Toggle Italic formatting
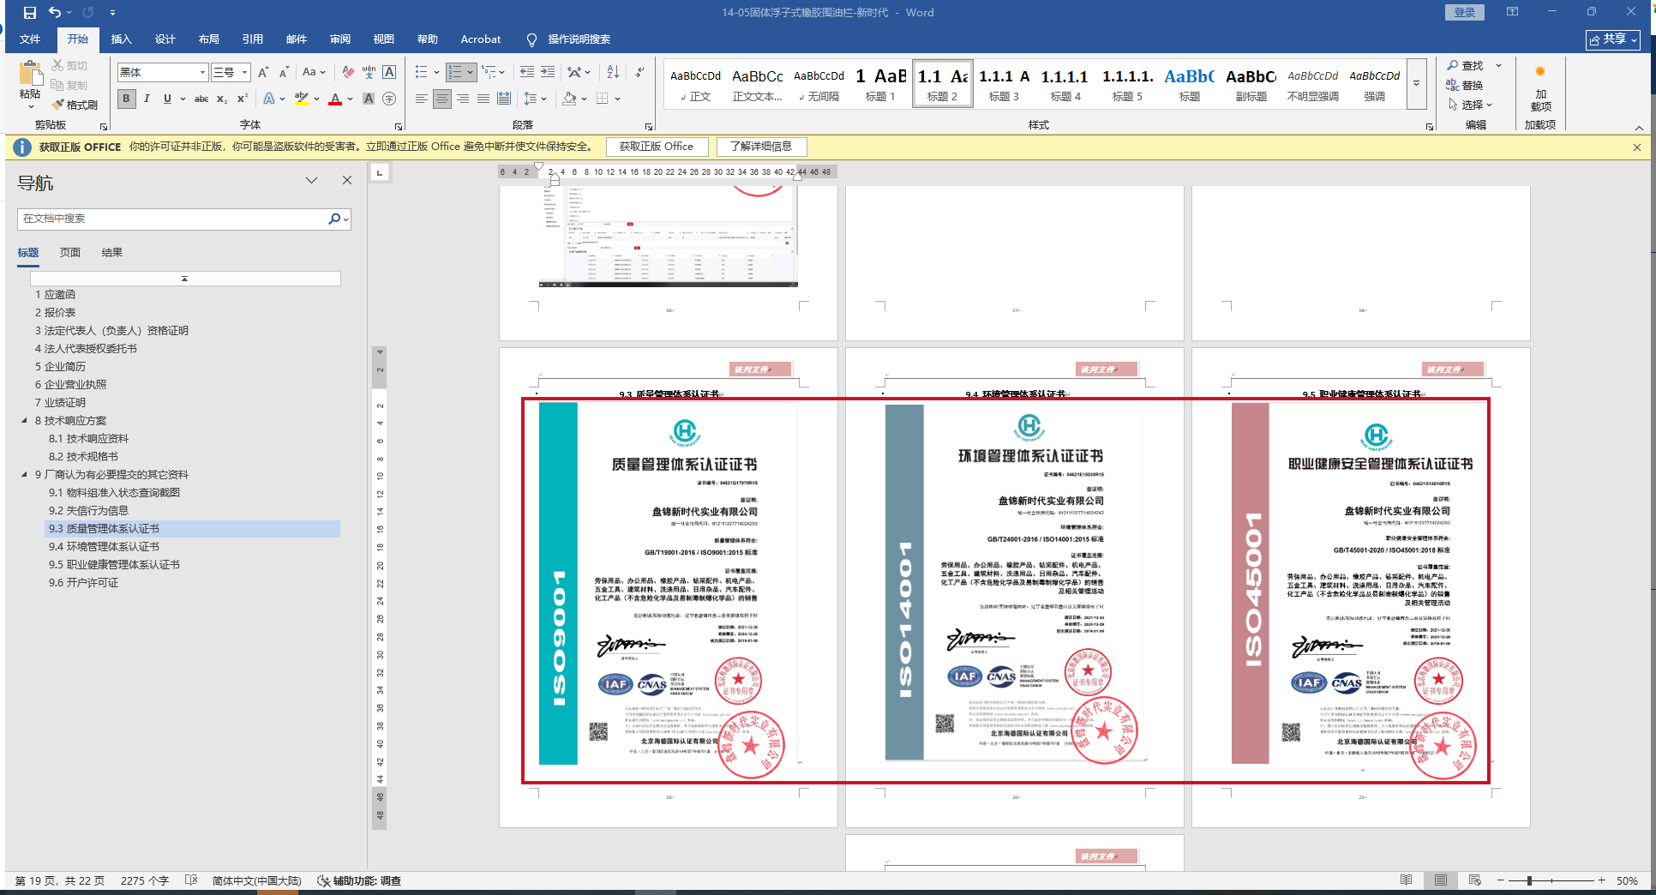Image resolution: width=1656 pixels, height=895 pixels. pyautogui.click(x=147, y=99)
